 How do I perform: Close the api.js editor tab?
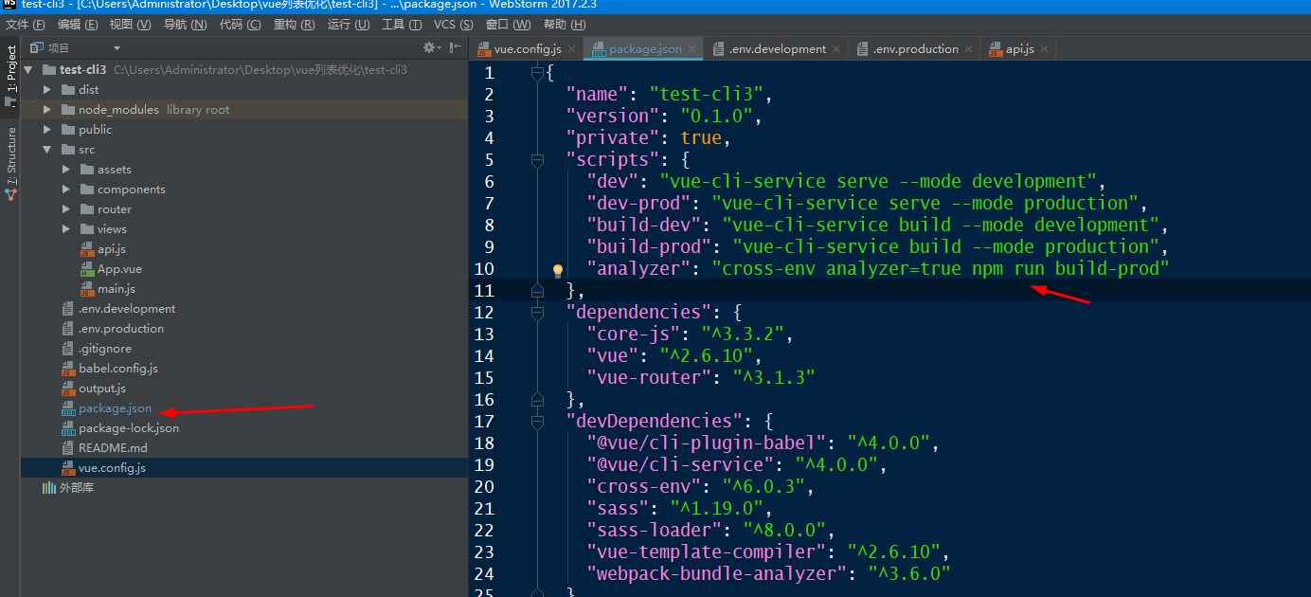[1045, 49]
